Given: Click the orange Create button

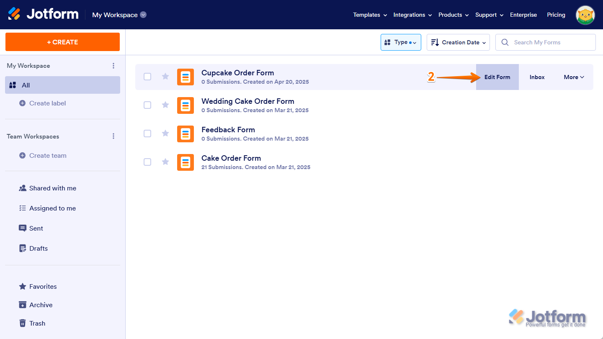Looking at the screenshot, I should pyautogui.click(x=62, y=42).
